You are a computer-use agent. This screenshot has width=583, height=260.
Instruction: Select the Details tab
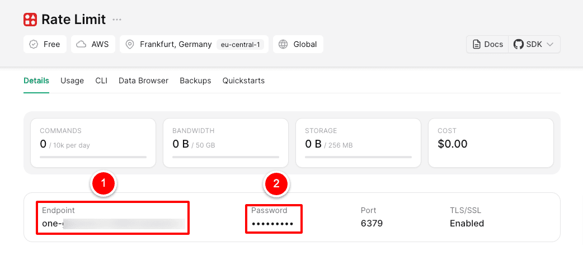coord(36,81)
